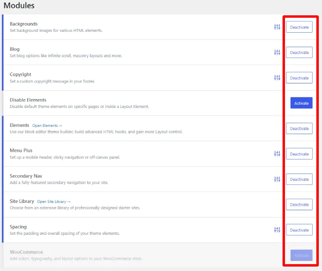Activate the WooCommerce module
This screenshot has height=271, width=322.
301,255
